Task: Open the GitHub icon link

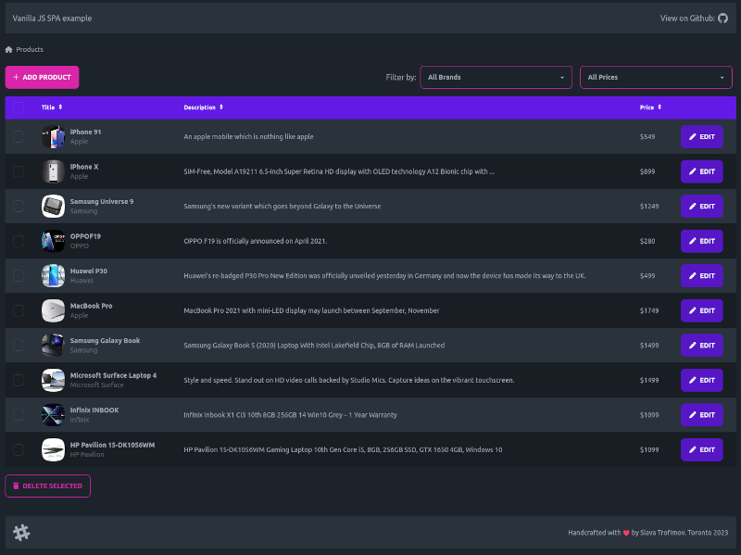Action: [723, 18]
